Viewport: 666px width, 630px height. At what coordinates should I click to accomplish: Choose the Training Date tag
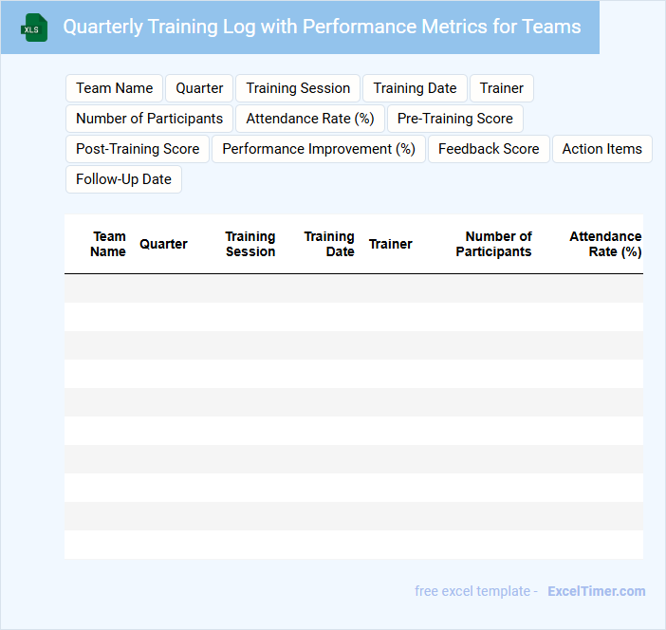tap(415, 88)
